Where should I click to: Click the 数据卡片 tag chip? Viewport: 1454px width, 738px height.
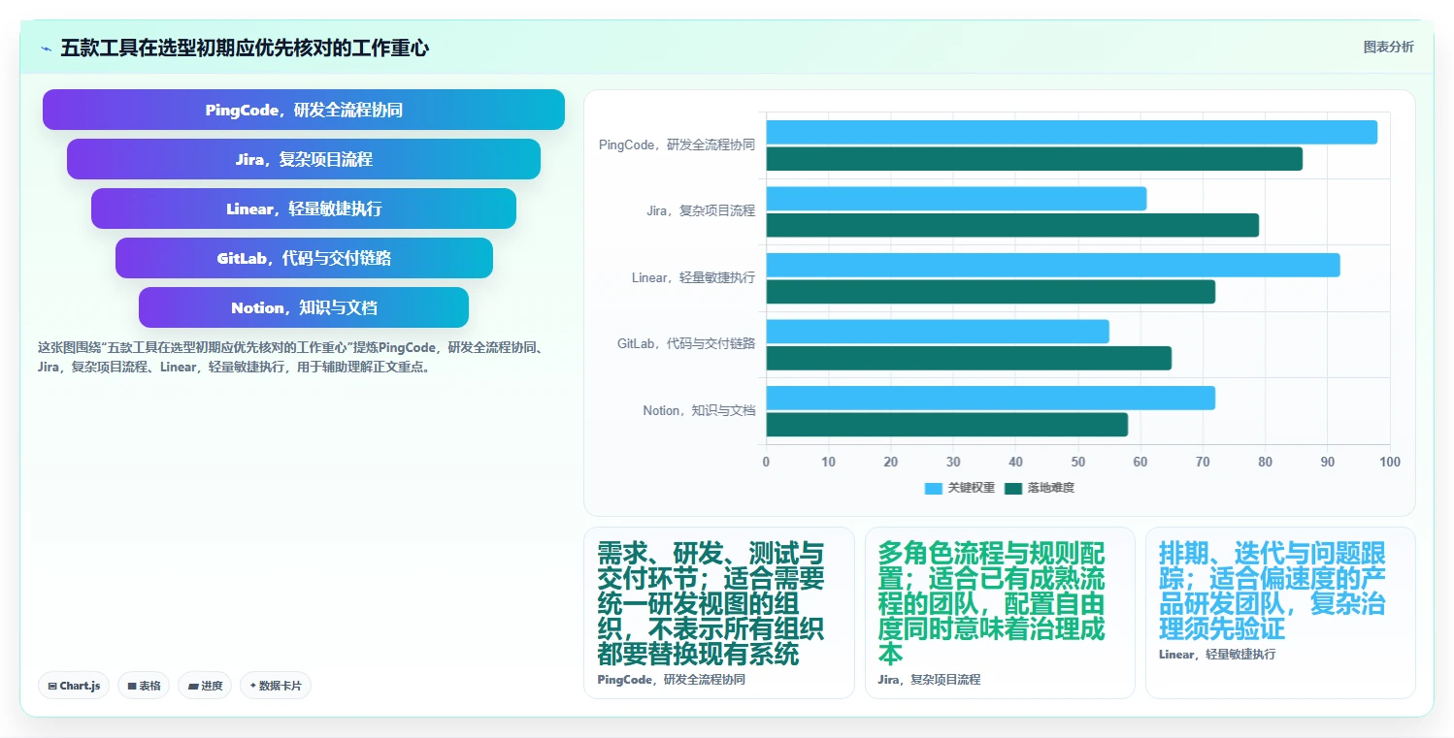(276, 686)
